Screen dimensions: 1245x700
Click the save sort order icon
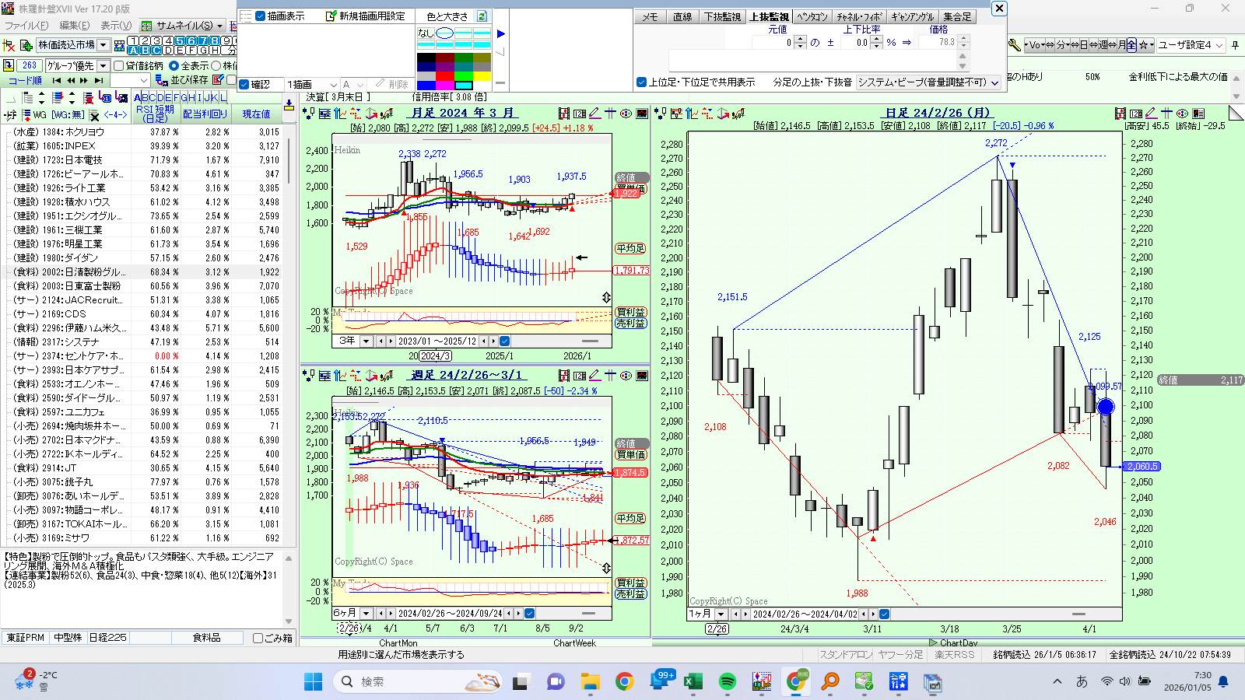coord(161,80)
